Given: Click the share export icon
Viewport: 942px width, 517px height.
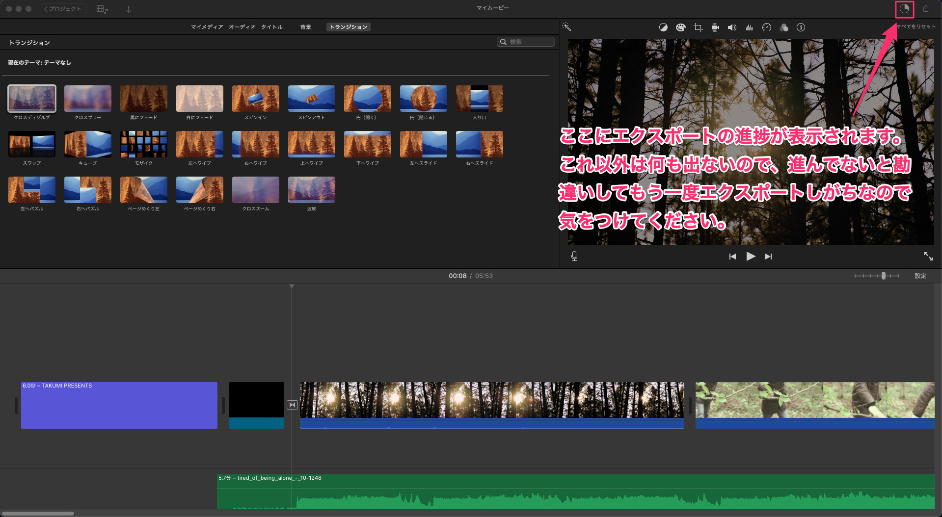Looking at the screenshot, I should (x=926, y=9).
